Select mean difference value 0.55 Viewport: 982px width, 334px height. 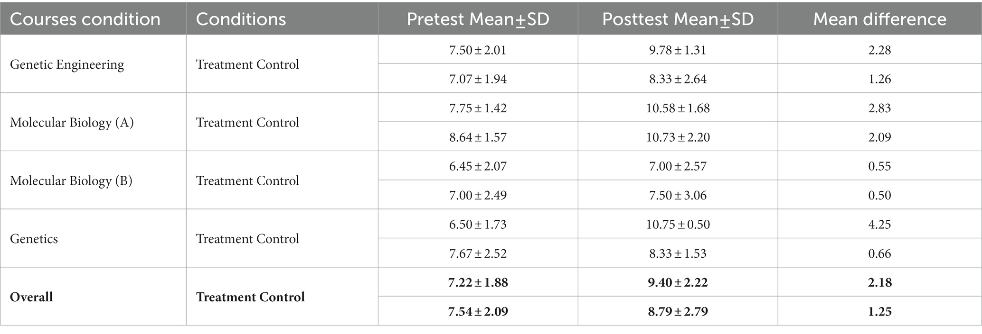tap(879, 166)
